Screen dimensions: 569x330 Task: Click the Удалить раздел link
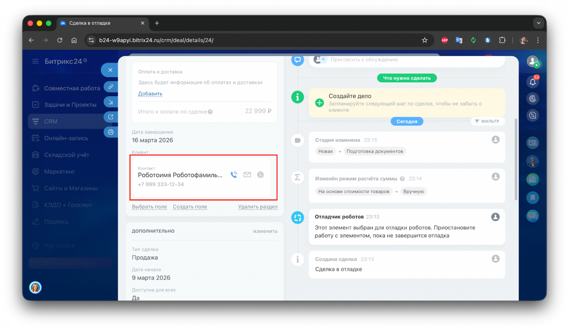coord(258,207)
